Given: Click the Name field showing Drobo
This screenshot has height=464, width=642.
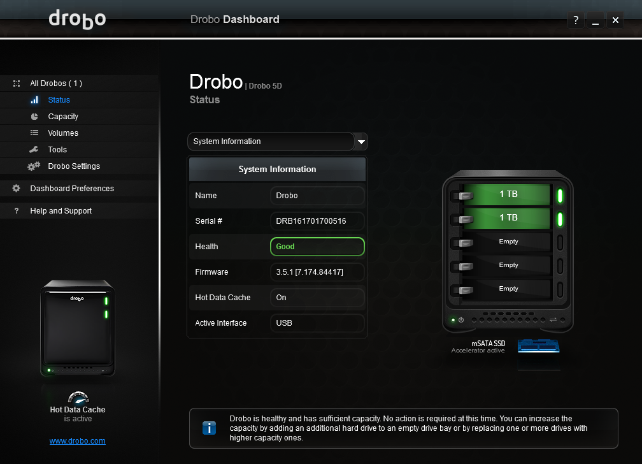Looking at the screenshot, I should click(317, 196).
